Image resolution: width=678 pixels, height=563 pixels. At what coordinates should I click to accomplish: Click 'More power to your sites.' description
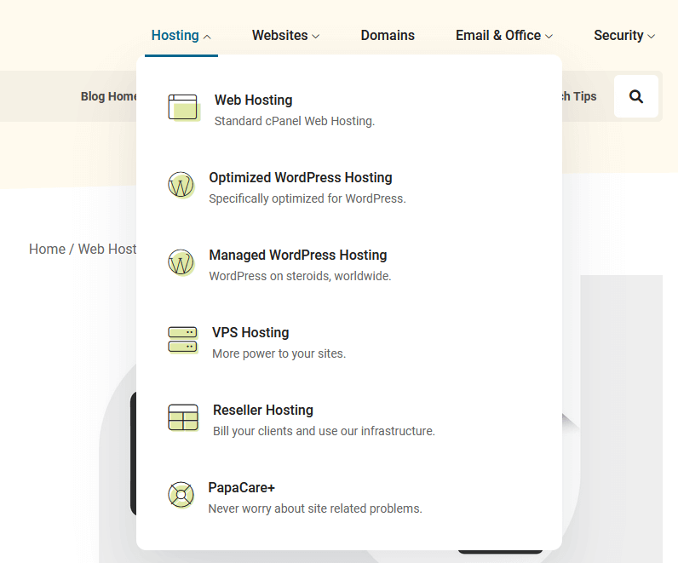point(279,353)
